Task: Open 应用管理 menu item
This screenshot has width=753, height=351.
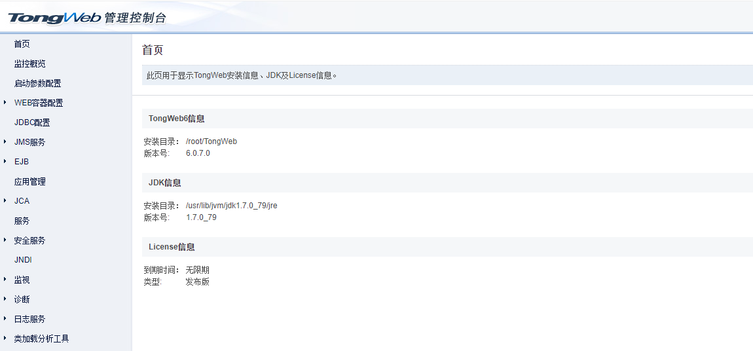Action: click(x=29, y=182)
